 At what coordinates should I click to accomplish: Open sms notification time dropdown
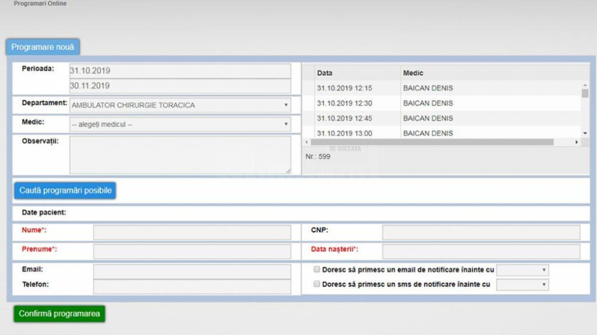coord(523,285)
